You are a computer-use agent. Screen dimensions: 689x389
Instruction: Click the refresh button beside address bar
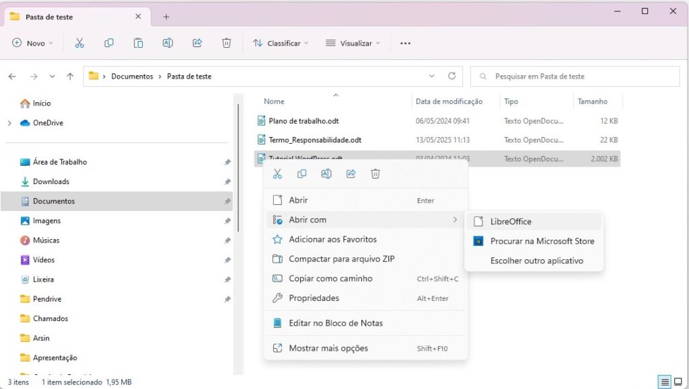tap(451, 76)
